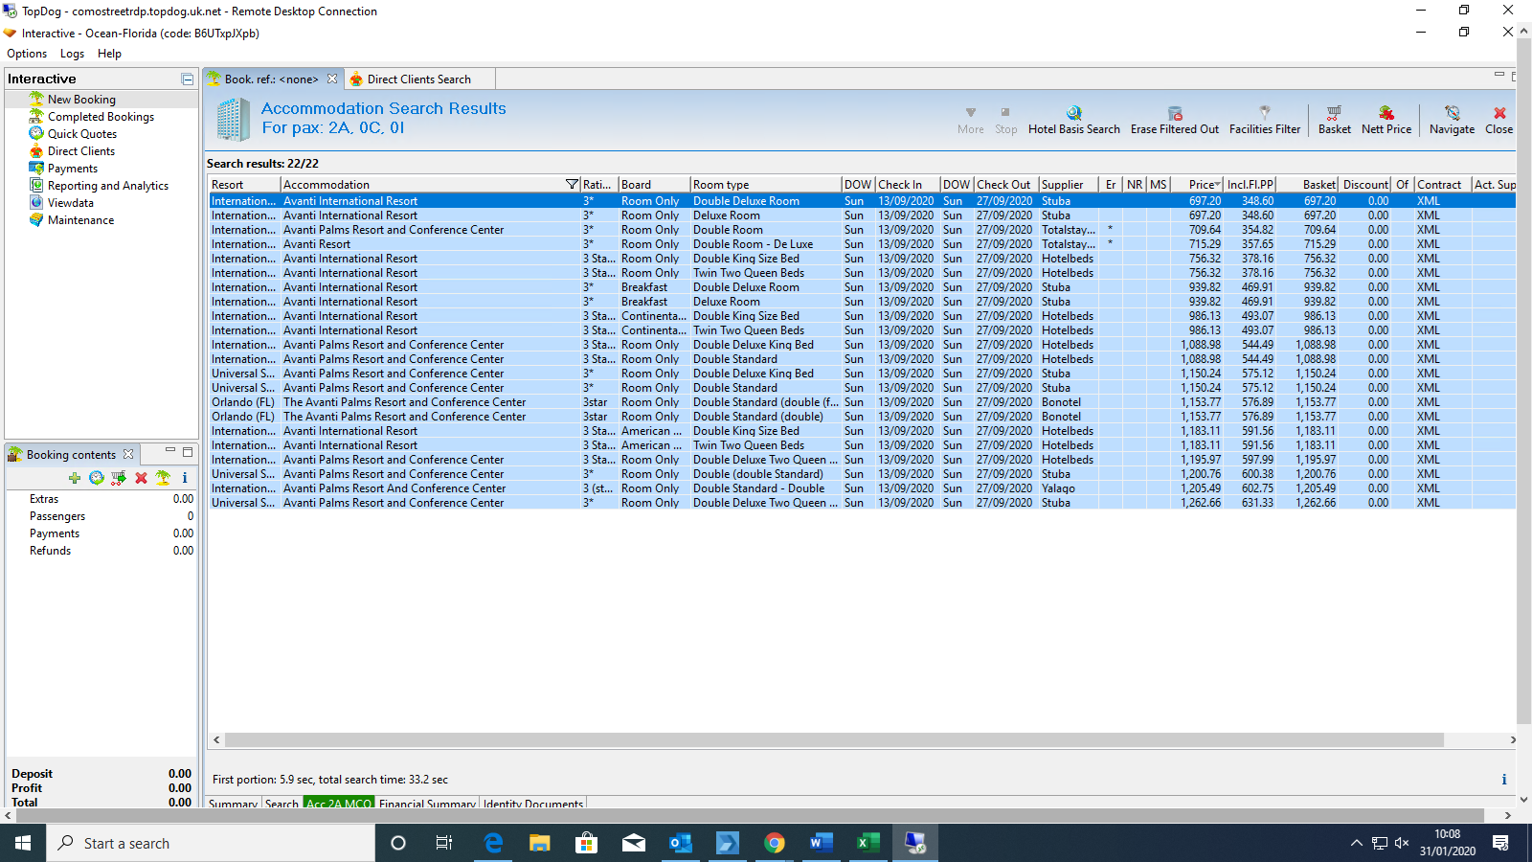Switch to the Financial Summary tab
1532x862 pixels.
pos(427,805)
